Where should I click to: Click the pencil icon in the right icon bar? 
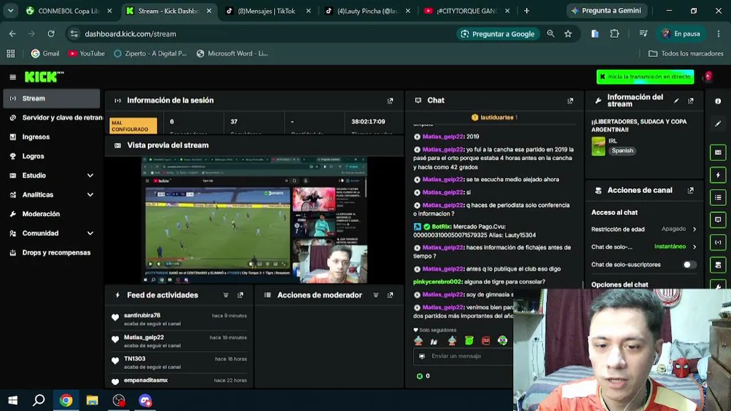click(x=718, y=123)
